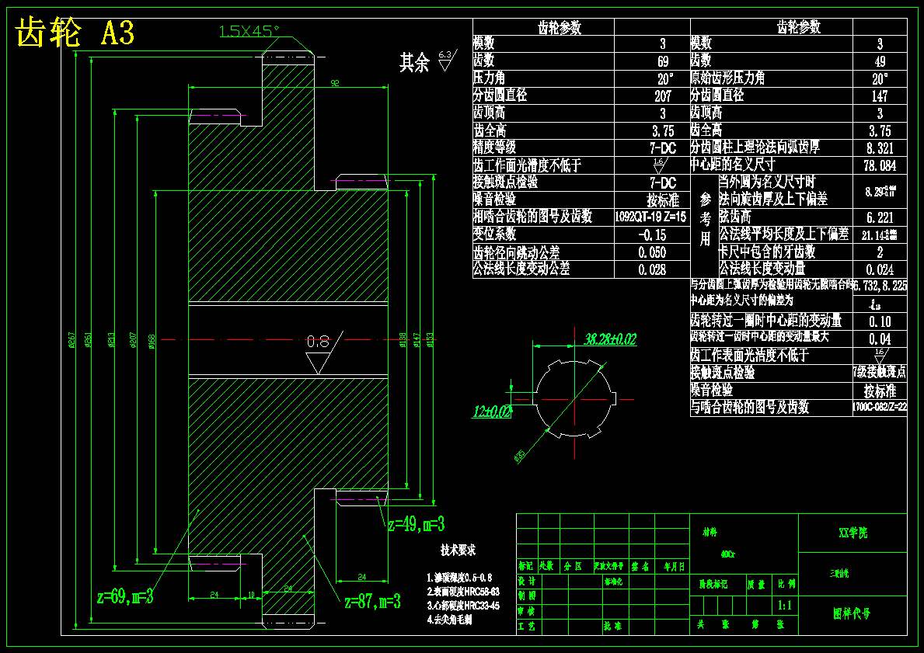Click the vertical '参考用' cell
Image resolution: width=924 pixels, height=653 pixels.
point(705,218)
